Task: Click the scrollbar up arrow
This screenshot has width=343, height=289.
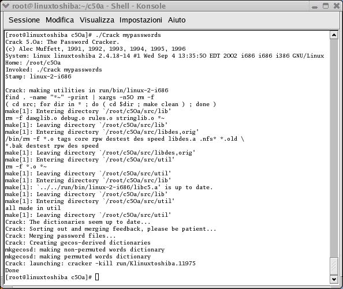Action: point(334,35)
